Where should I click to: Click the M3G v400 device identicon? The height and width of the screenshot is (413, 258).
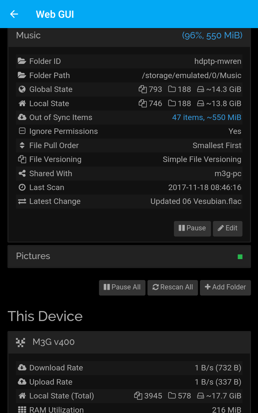click(x=20, y=342)
